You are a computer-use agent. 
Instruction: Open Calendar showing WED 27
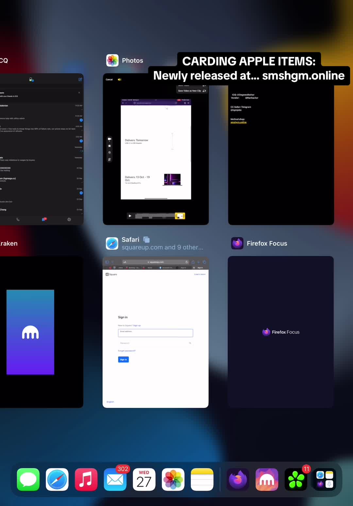tap(144, 479)
